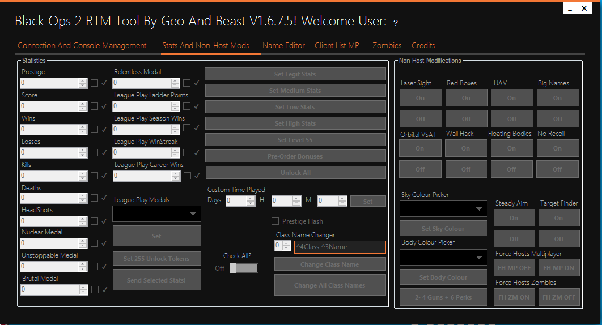The width and height of the screenshot is (602, 325).
Task: View the Credits tab
Action: coord(423,46)
